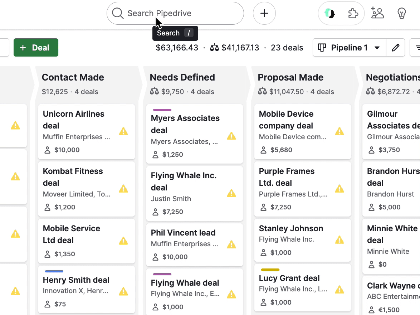Click person icon on Unicorn Airlines deal
Screen dimensions: 420x315
click(48, 150)
